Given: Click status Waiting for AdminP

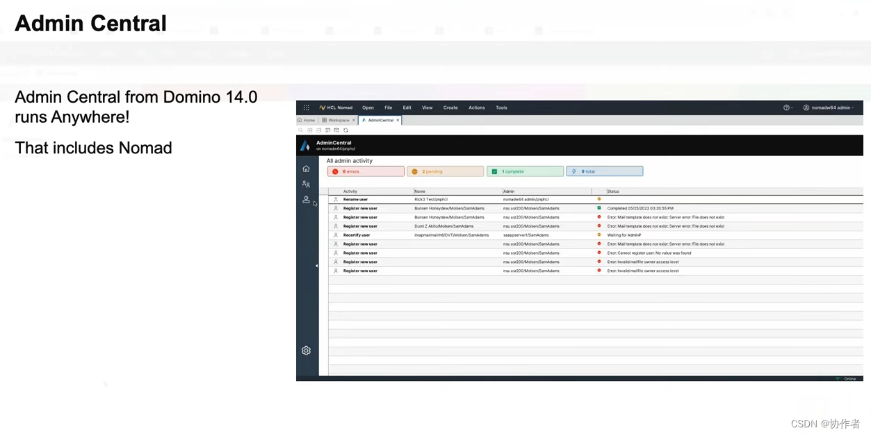Looking at the screenshot, I should pos(624,235).
